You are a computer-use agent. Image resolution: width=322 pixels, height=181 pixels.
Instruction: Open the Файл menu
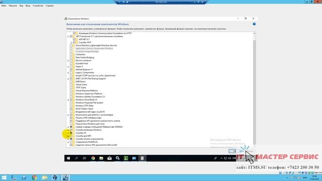(x=4, y=6)
